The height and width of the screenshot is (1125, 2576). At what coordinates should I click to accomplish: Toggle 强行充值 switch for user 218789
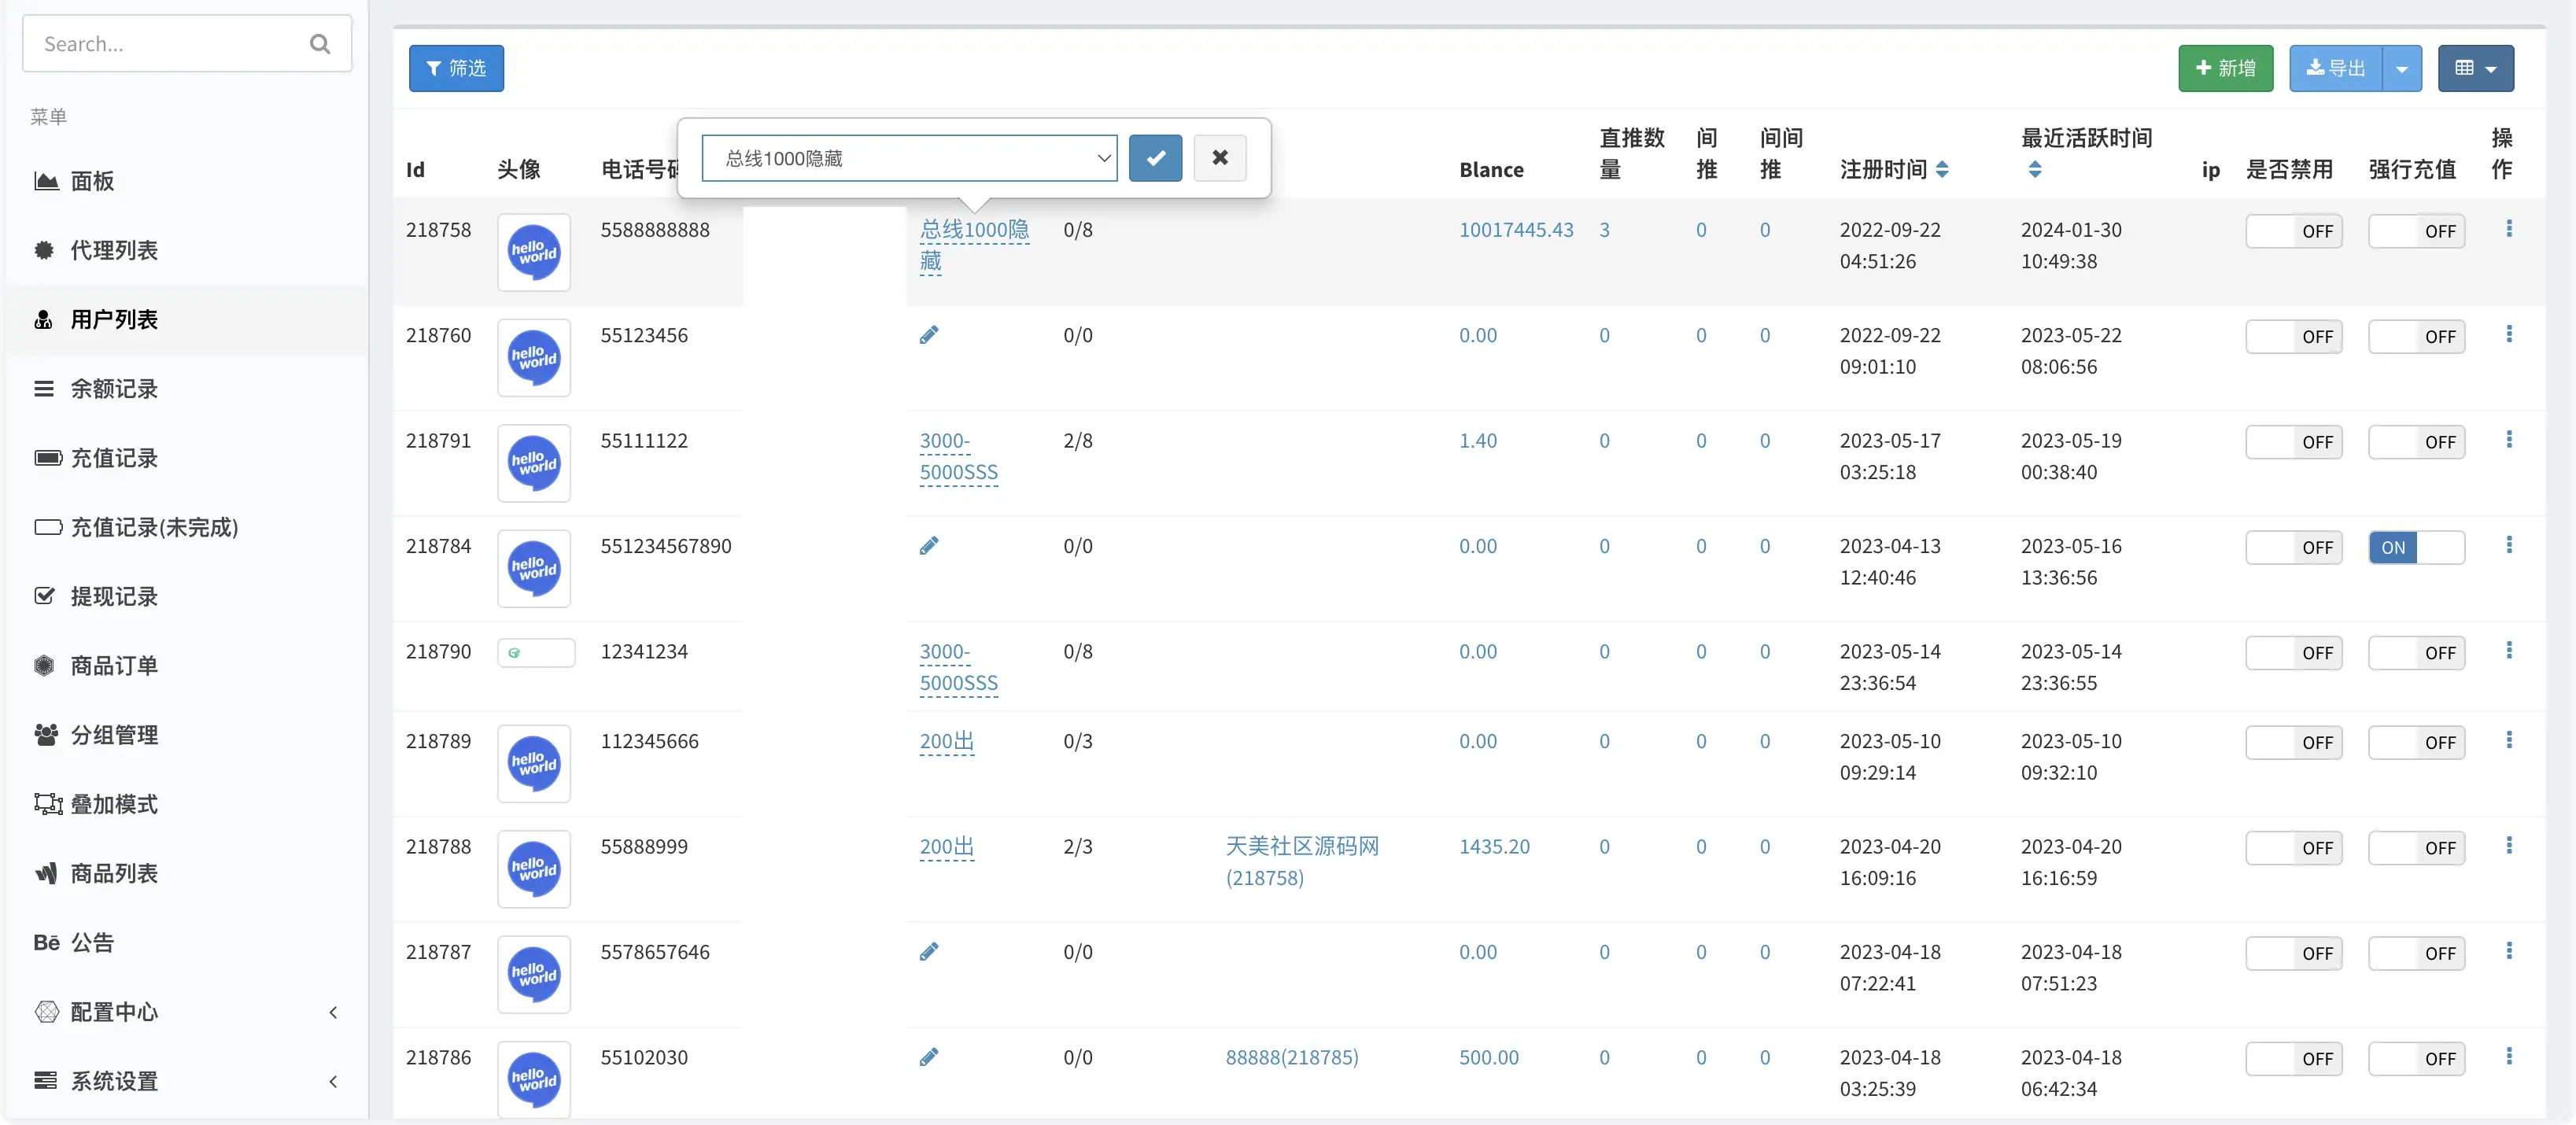click(x=2416, y=743)
